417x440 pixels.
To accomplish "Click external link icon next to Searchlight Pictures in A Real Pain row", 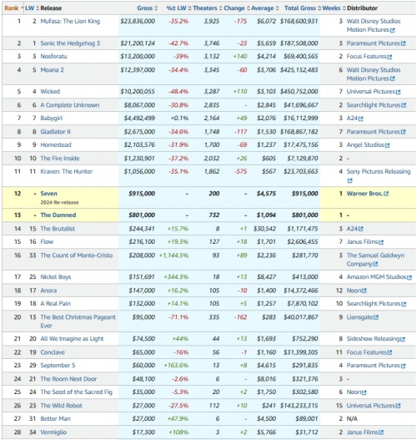I will coord(404,304).
